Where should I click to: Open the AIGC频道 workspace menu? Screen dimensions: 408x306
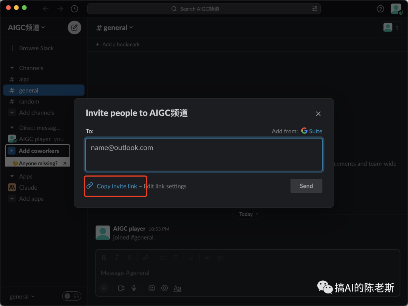(26, 27)
